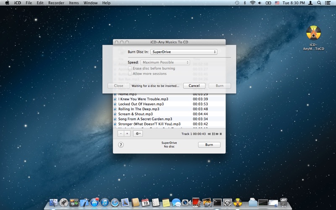Click the Time Machine menu bar icon
Screen dimensions: 336x210
click(237, 3)
